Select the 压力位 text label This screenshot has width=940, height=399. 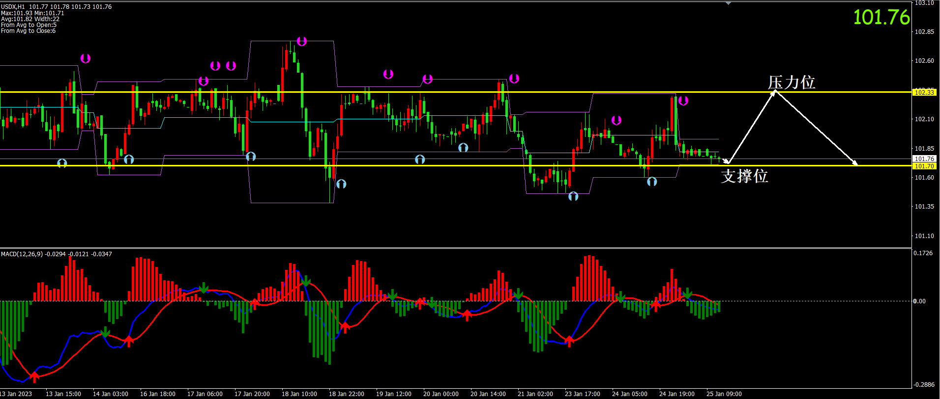pyautogui.click(x=792, y=82)
